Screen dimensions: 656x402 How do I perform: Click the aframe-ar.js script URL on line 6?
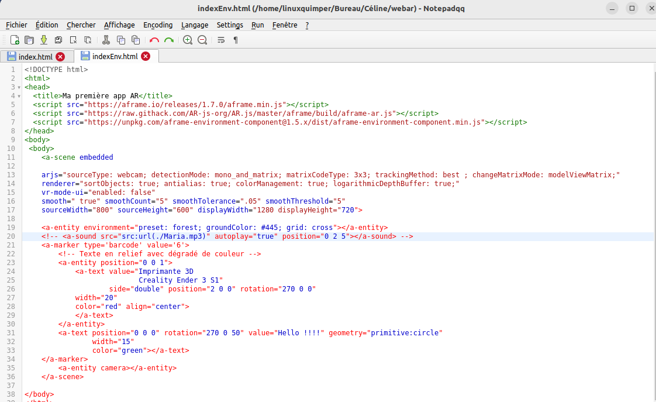[240, 114]
